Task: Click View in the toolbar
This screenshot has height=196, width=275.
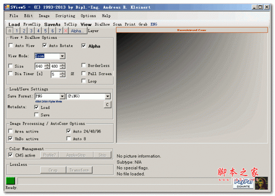Action: [x=86, y=25]
